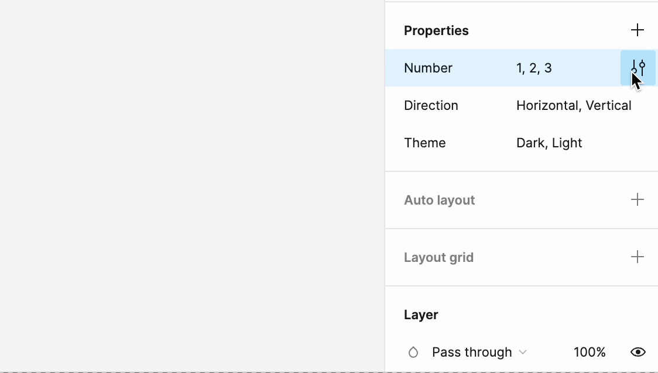The height and width of the screenshot is (373, 658).
Task: Click the blend mode droplet icon
Action: 413,352
